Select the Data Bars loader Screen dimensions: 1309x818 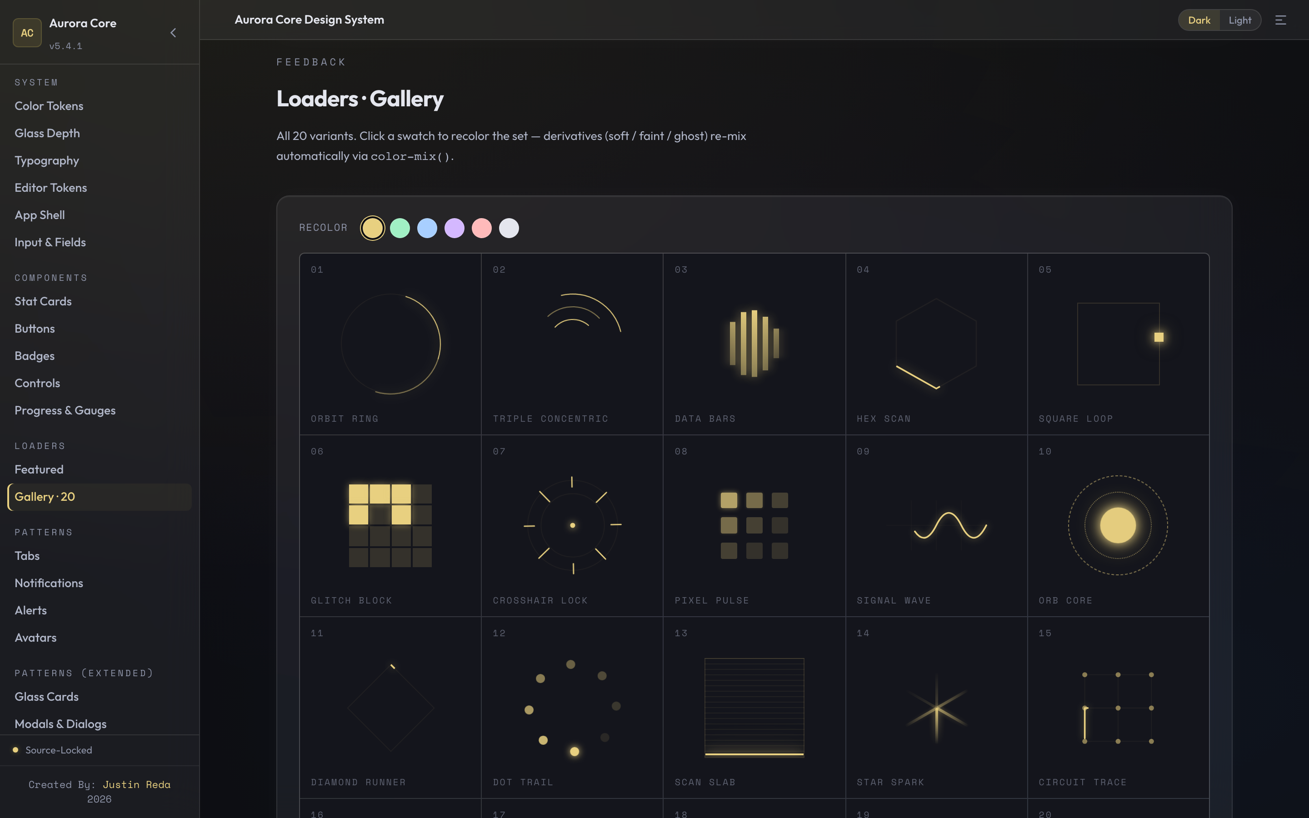(754, 344)
